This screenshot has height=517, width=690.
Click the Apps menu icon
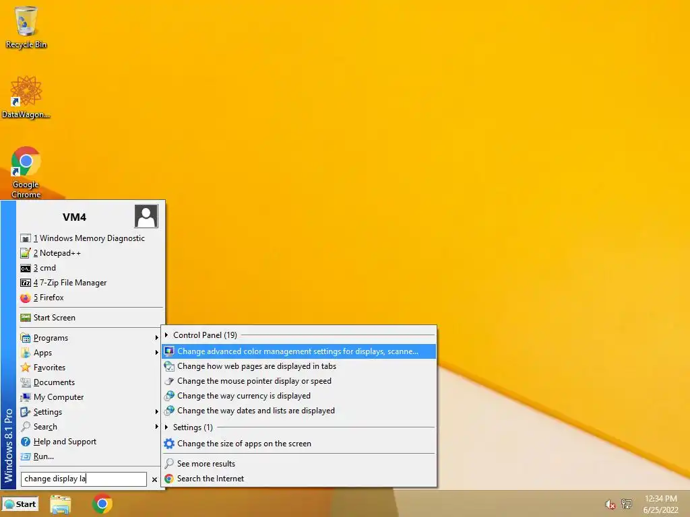coord(26,353)
